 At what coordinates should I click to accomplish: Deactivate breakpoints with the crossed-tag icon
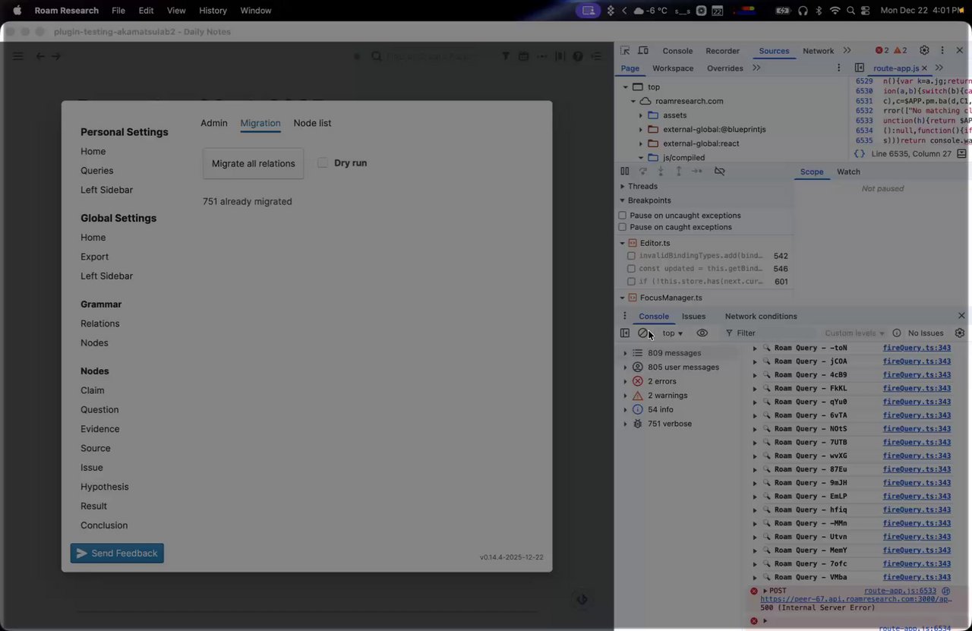point(720,172)
